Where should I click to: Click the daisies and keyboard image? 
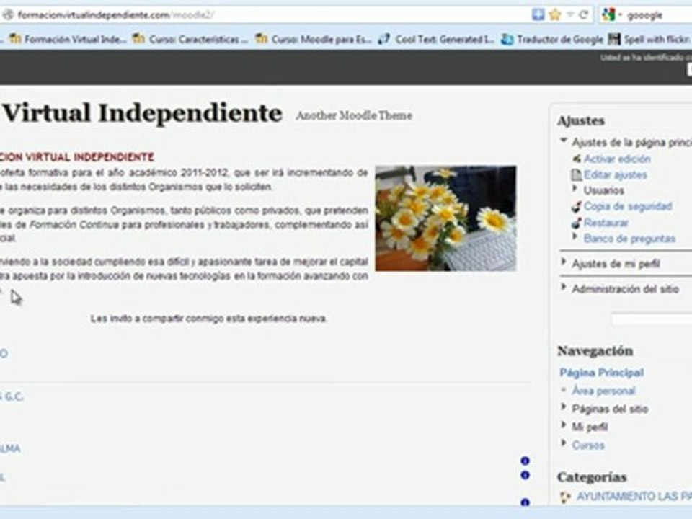click(445, 218)
